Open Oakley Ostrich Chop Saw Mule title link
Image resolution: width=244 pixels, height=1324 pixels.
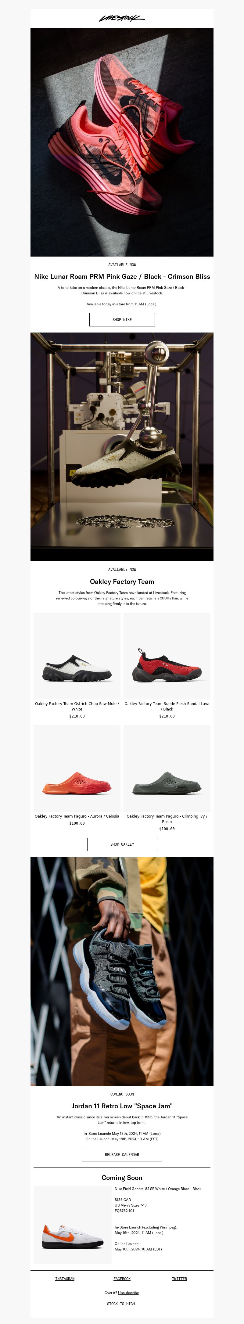pos(77,706)
